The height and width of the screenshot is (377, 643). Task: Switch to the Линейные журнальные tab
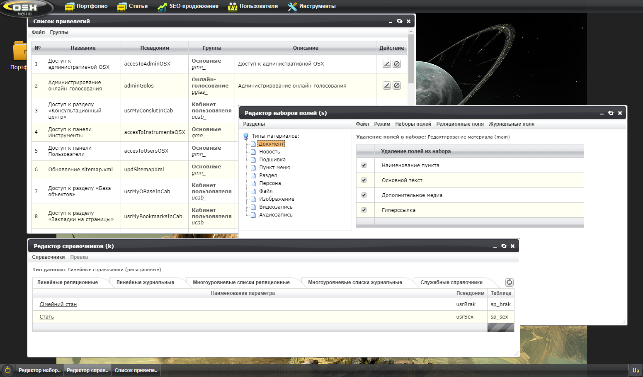click(x=145, y=282)
